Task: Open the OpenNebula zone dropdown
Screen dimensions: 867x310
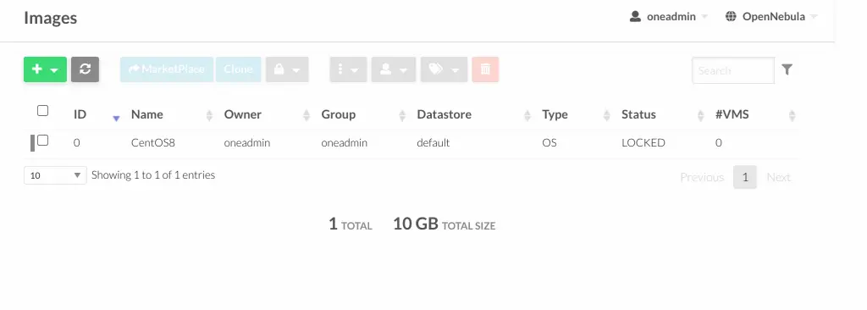Action: 770,17
